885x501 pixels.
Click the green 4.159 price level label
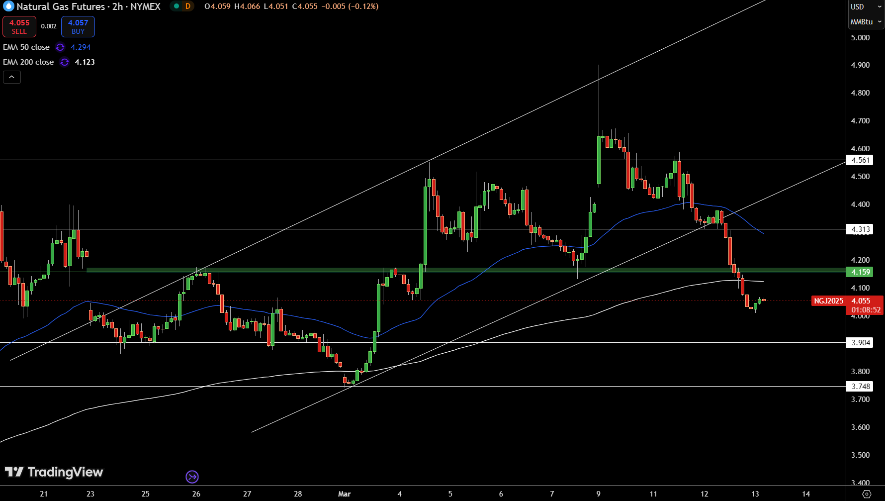click(x=860, y=272)
